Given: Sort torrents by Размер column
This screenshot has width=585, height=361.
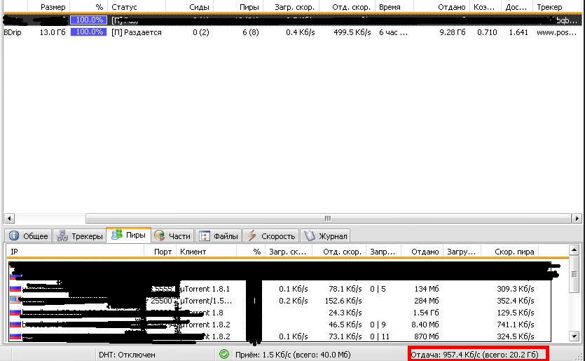Looking at the screenshot, I should tap(49, 7).
